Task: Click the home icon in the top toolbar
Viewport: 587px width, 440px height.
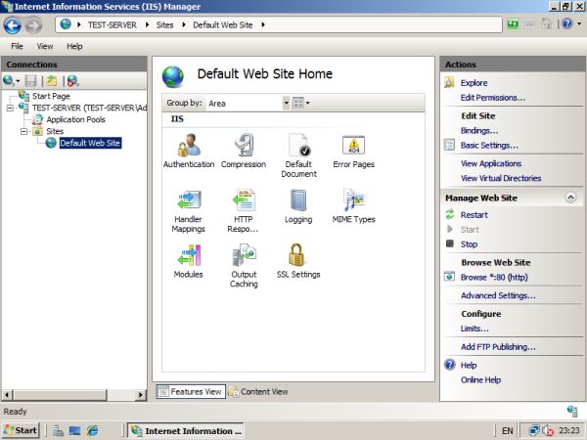Action: click(x=547, y=24)
